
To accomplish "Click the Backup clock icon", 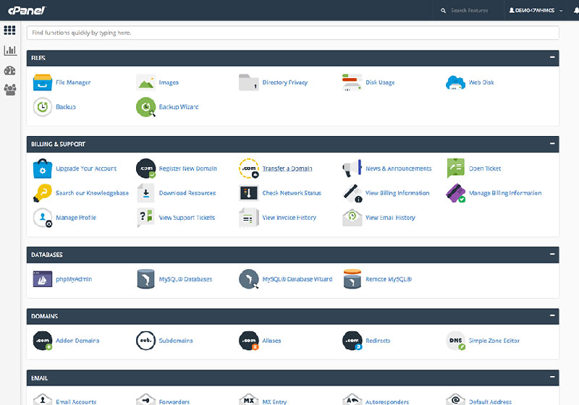I will [x=43, y=107].
